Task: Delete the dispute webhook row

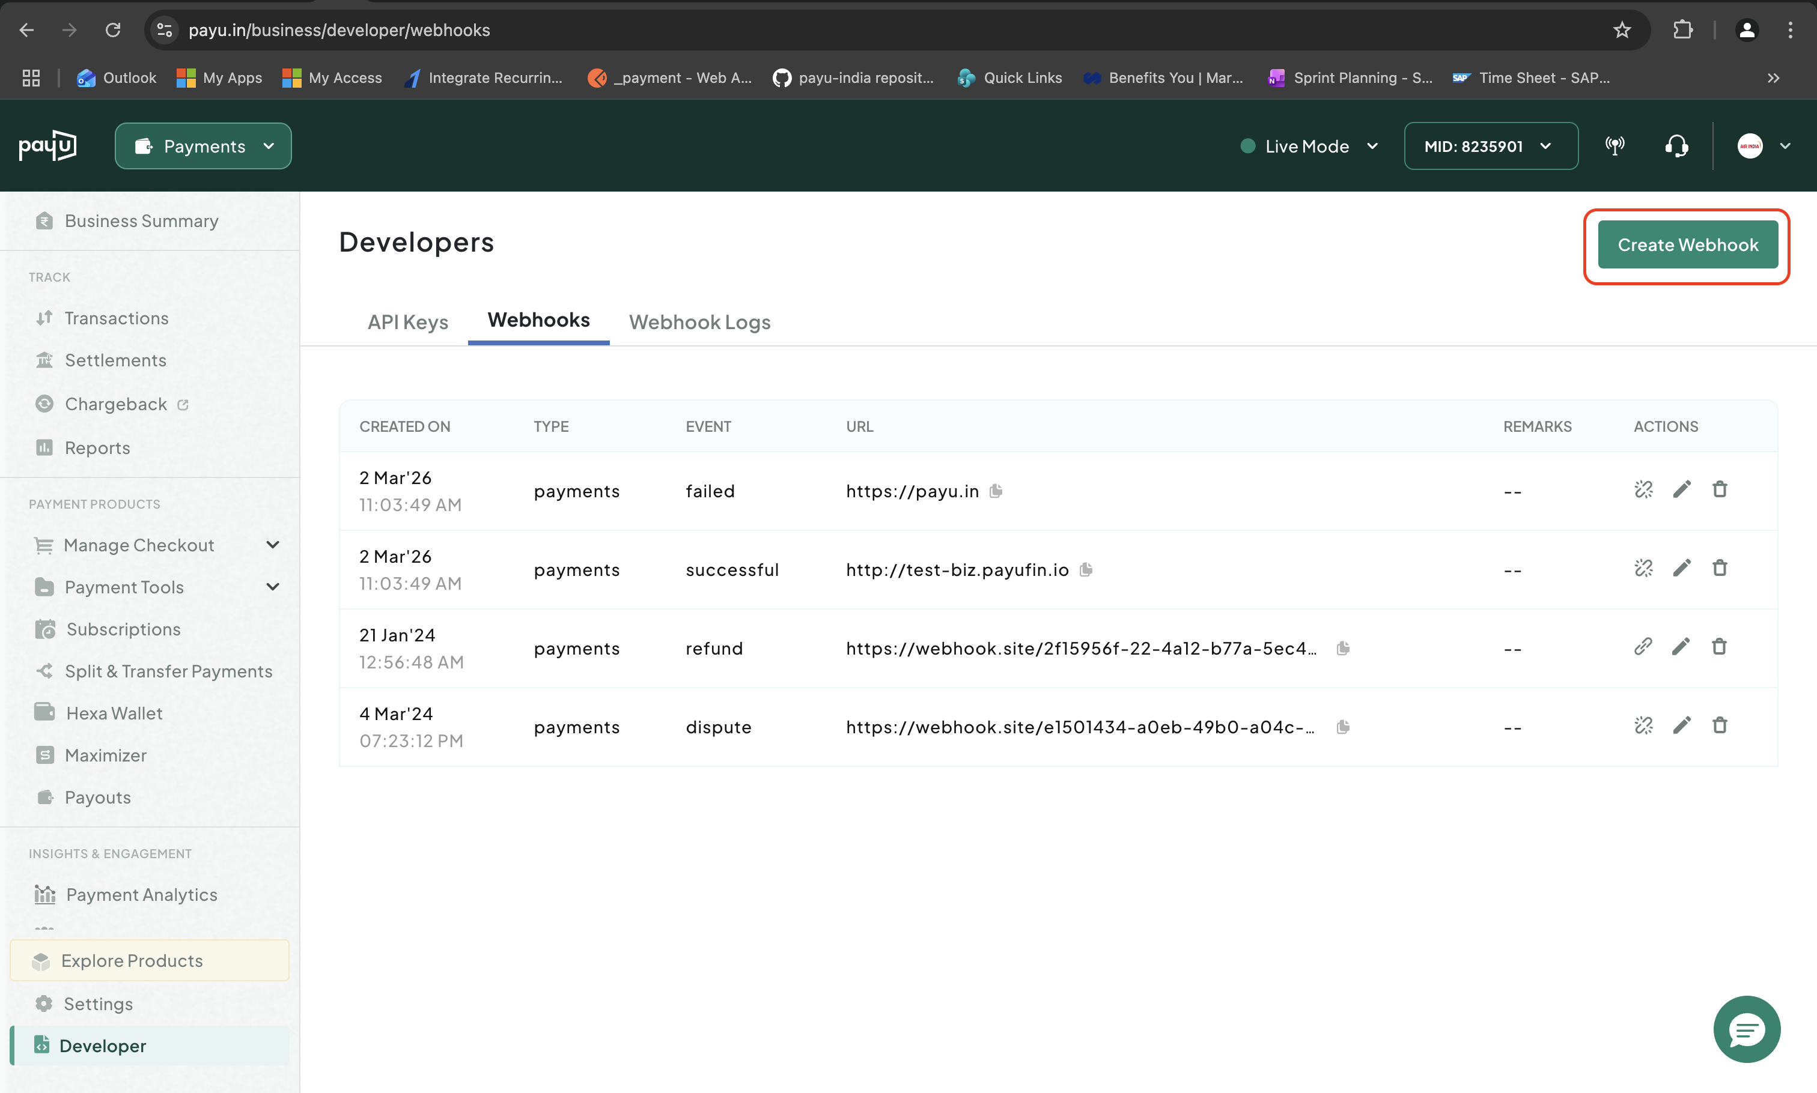Action: point(1719,725)
